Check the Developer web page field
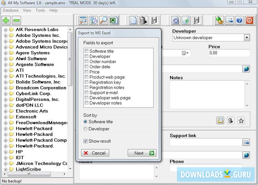 86,98
